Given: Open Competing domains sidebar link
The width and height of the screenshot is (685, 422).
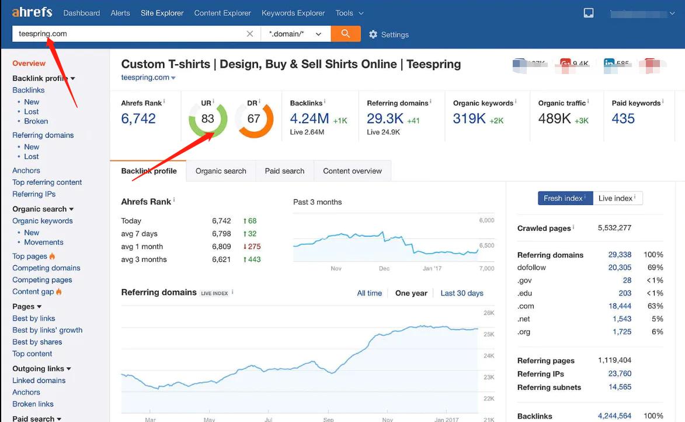Looking at the screenshot, I should 46,268.
